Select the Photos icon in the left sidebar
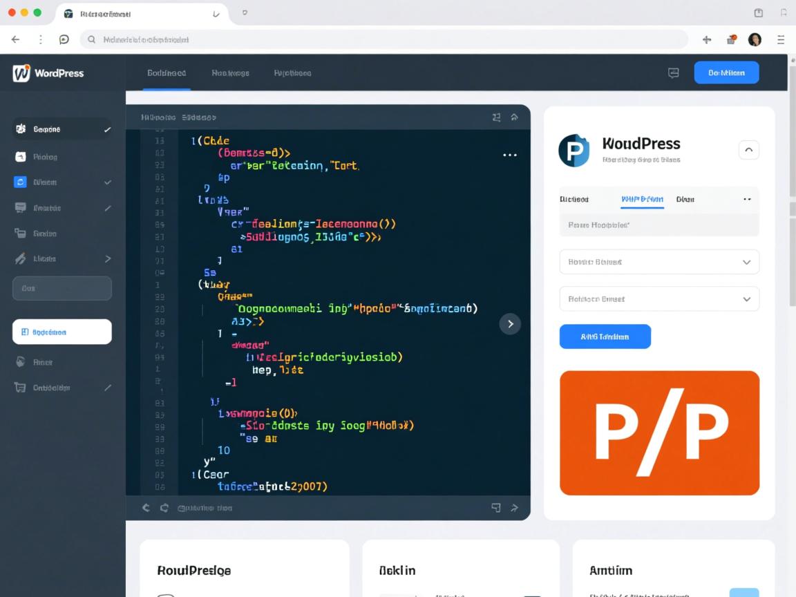This screenshot has width=796, height=597. 21,156
